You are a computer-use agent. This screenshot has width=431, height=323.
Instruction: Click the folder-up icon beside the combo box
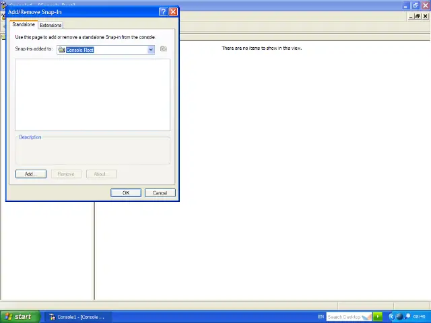coord(164,49)
